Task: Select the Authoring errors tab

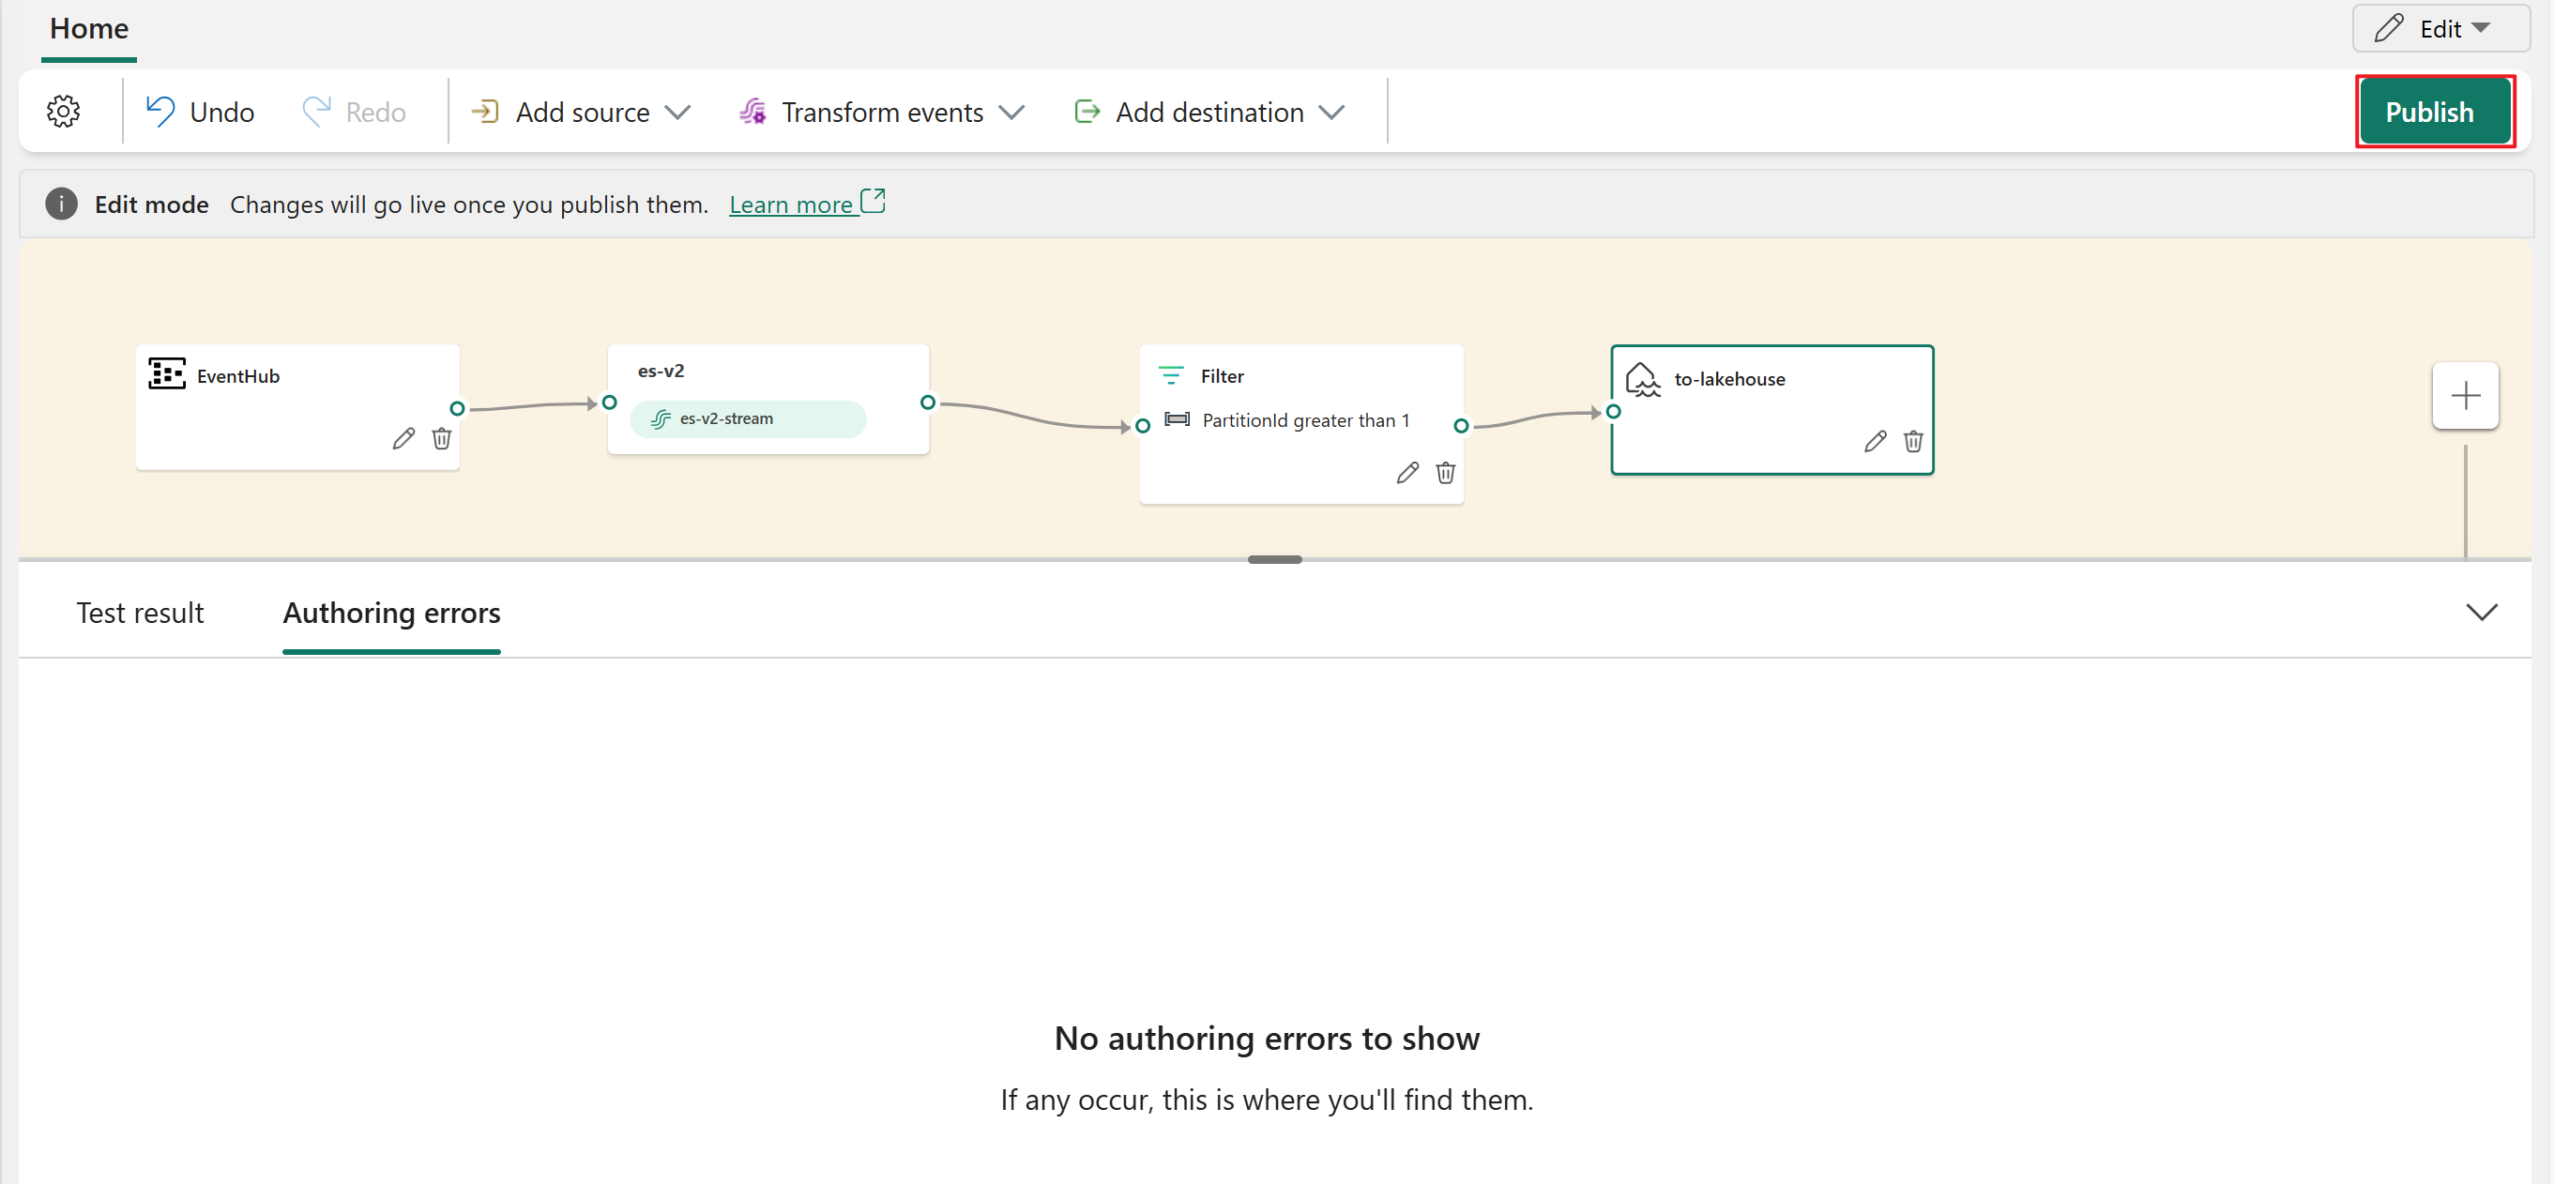Action: [x=391, y=613]
